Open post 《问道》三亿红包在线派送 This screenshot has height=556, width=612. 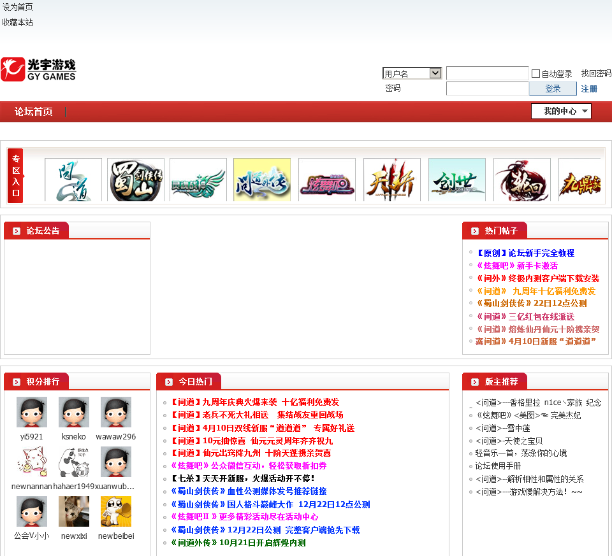(x=525, y=317)
